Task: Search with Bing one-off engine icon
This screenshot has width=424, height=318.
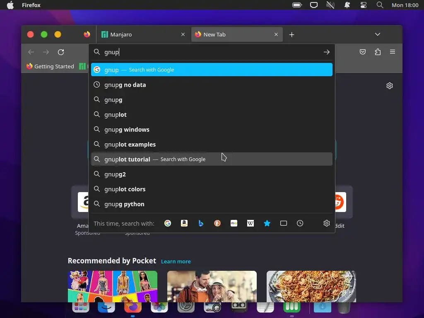Action: [201, 223]
